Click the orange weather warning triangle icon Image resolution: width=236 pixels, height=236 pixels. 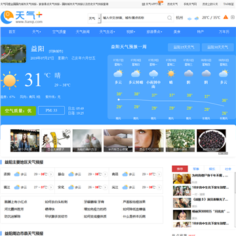click(226, 17)
